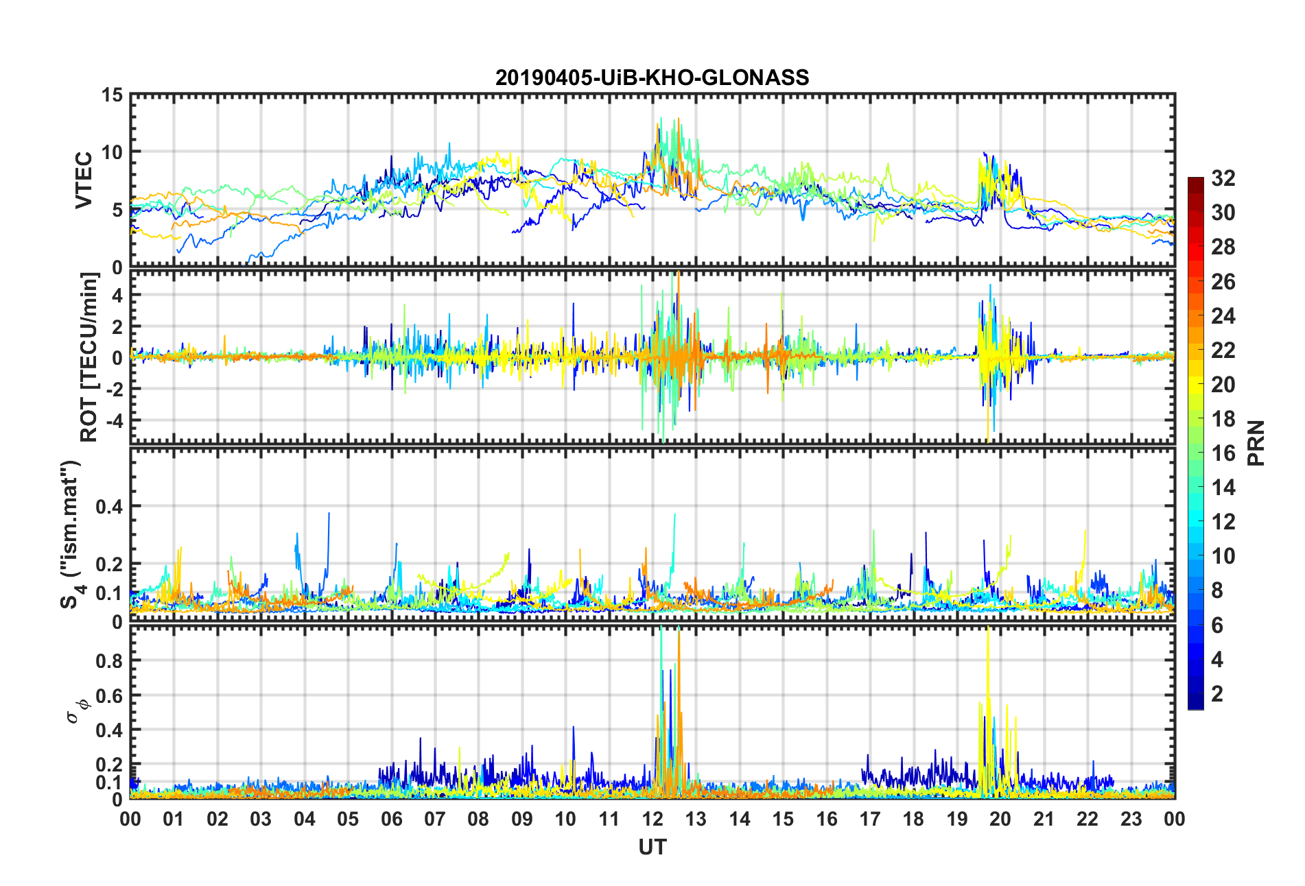Select the 32 label on the colorbar

coord(1223,178)
